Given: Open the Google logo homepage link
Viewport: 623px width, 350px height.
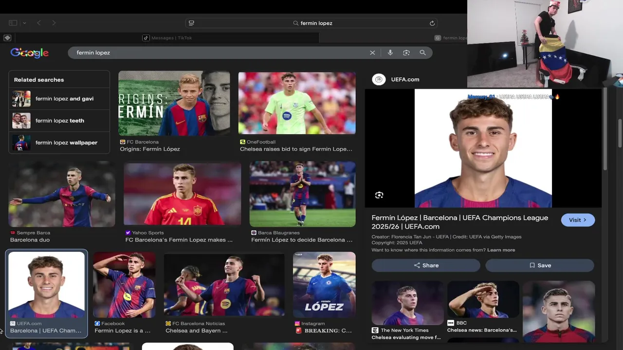Looking at the screenshot, I should click(30, 53).
